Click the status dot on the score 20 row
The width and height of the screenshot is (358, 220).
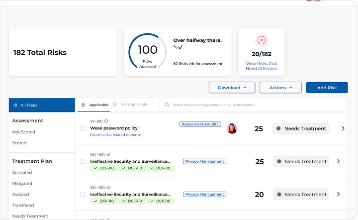click(279, 195)
